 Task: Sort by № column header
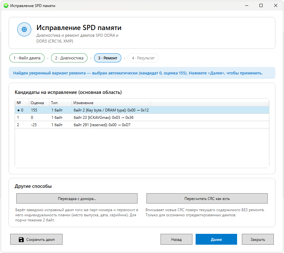(x=22, y=103)
